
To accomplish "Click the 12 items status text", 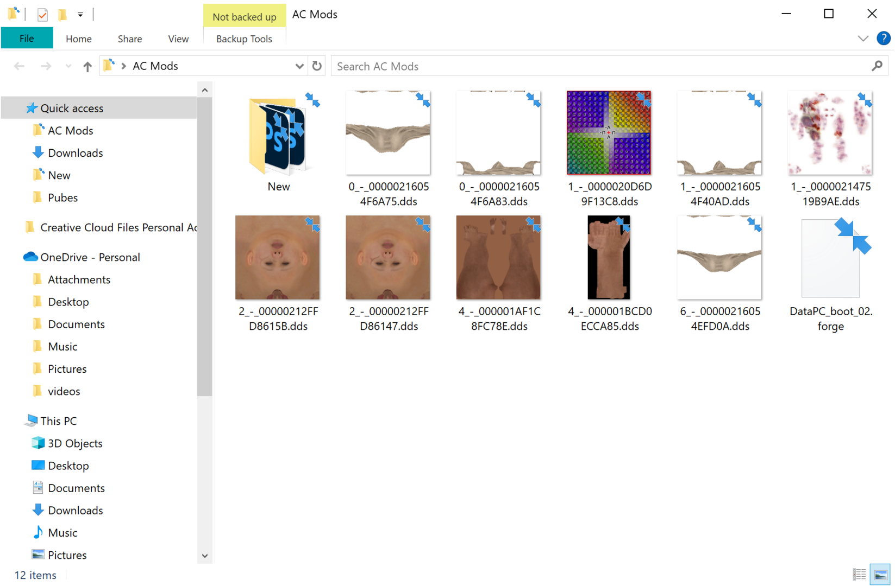I will pyautogui.click(x=35, y=575).
